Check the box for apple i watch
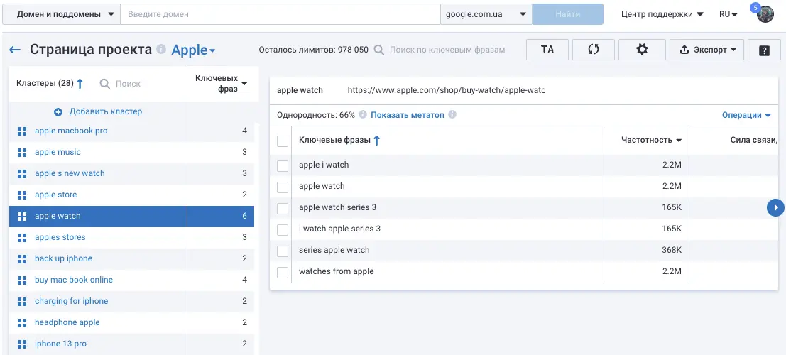 pyautogui.click(x=283, y=165)
